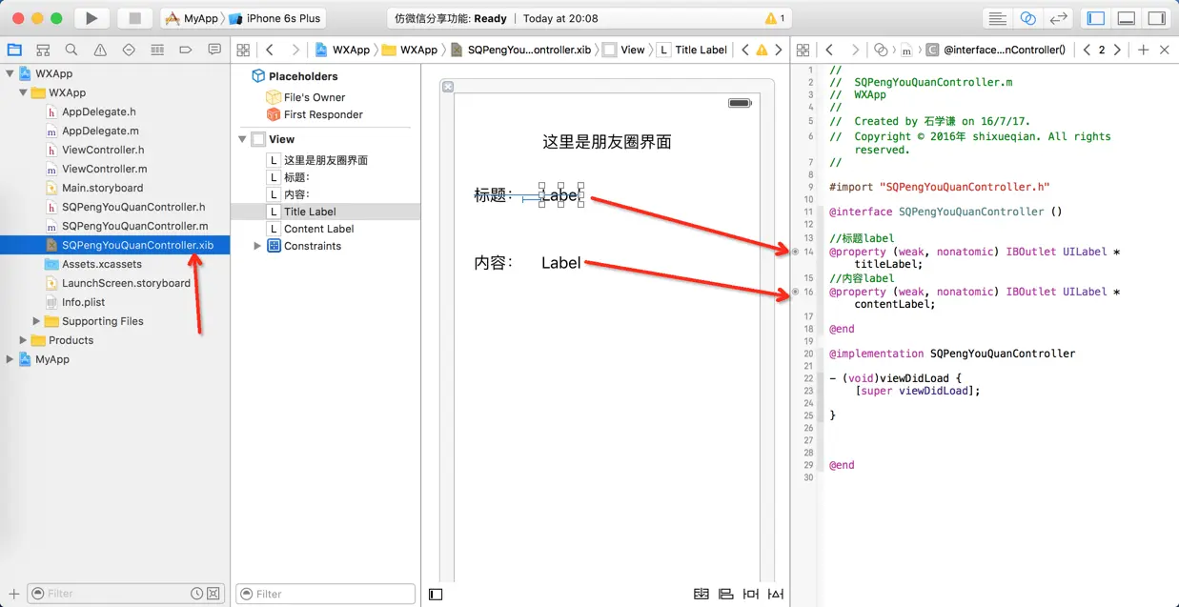Jump to the next issue arrow
This screenshot has width=1179, height=607.
point(779,51)
